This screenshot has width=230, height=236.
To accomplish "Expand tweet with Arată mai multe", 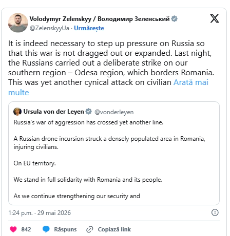I will 108,88.
